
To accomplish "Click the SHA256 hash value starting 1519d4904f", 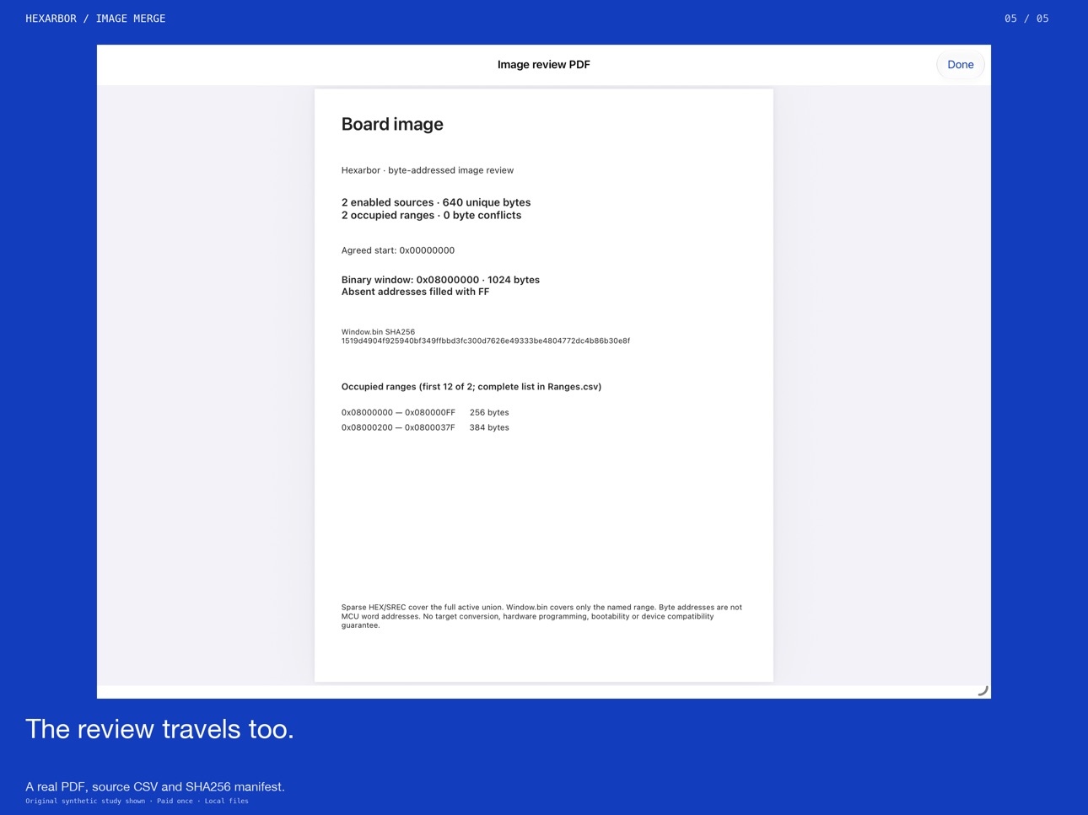I will (x=485, y=341).
